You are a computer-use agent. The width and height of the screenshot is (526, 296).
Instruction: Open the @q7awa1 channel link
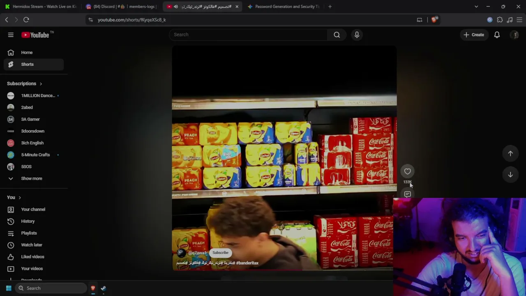(197, 253)
